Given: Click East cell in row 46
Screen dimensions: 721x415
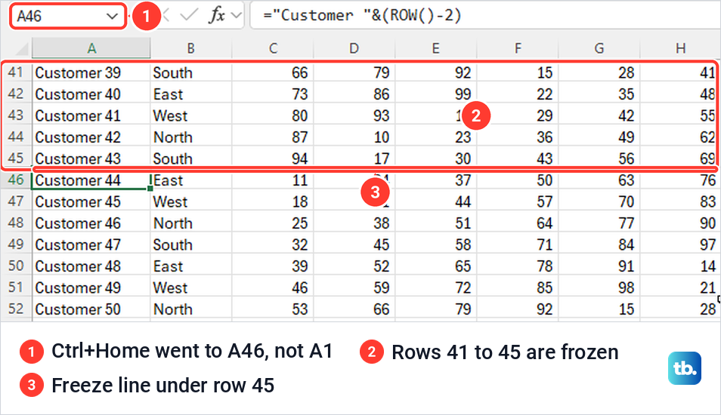Looking at the screenshot, I should click(x=190, y=180).
